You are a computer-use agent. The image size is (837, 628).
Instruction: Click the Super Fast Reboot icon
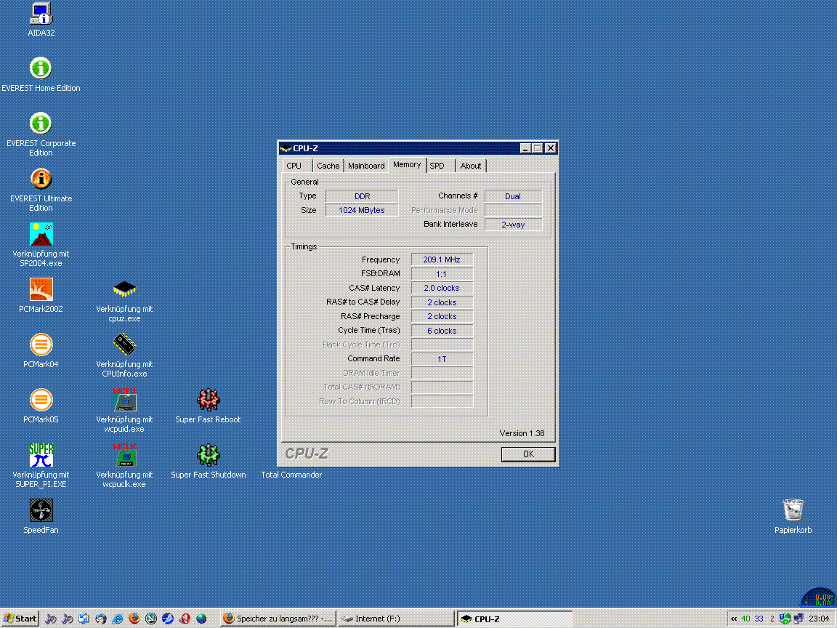[209, 406]
